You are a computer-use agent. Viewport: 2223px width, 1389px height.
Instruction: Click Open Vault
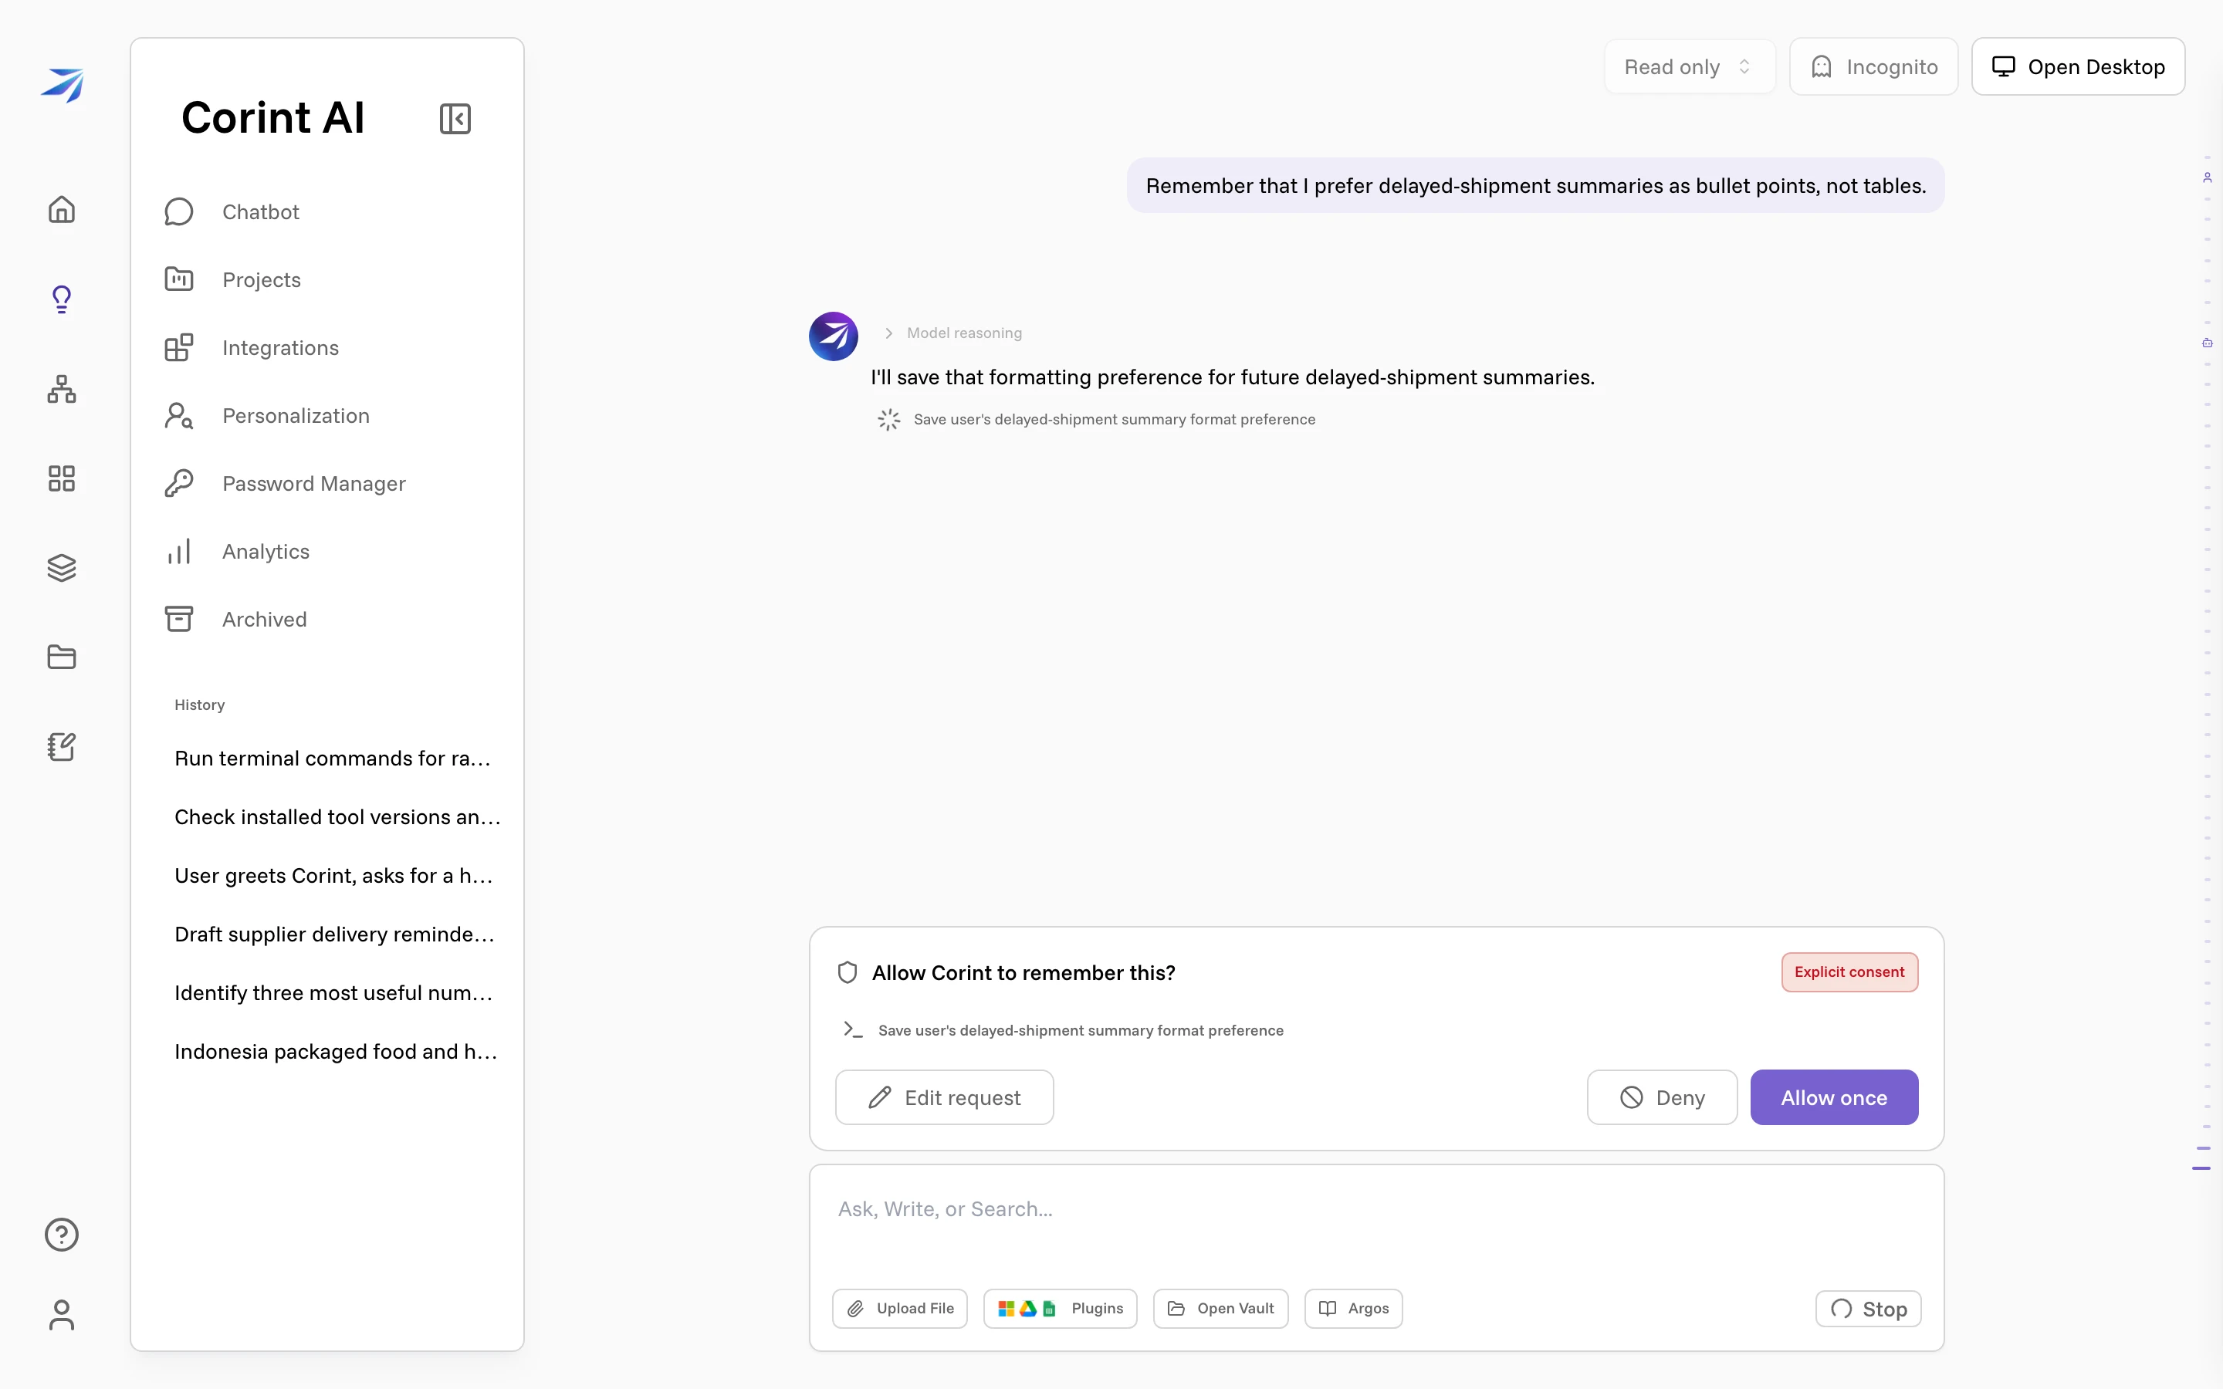[1221, 1308]
